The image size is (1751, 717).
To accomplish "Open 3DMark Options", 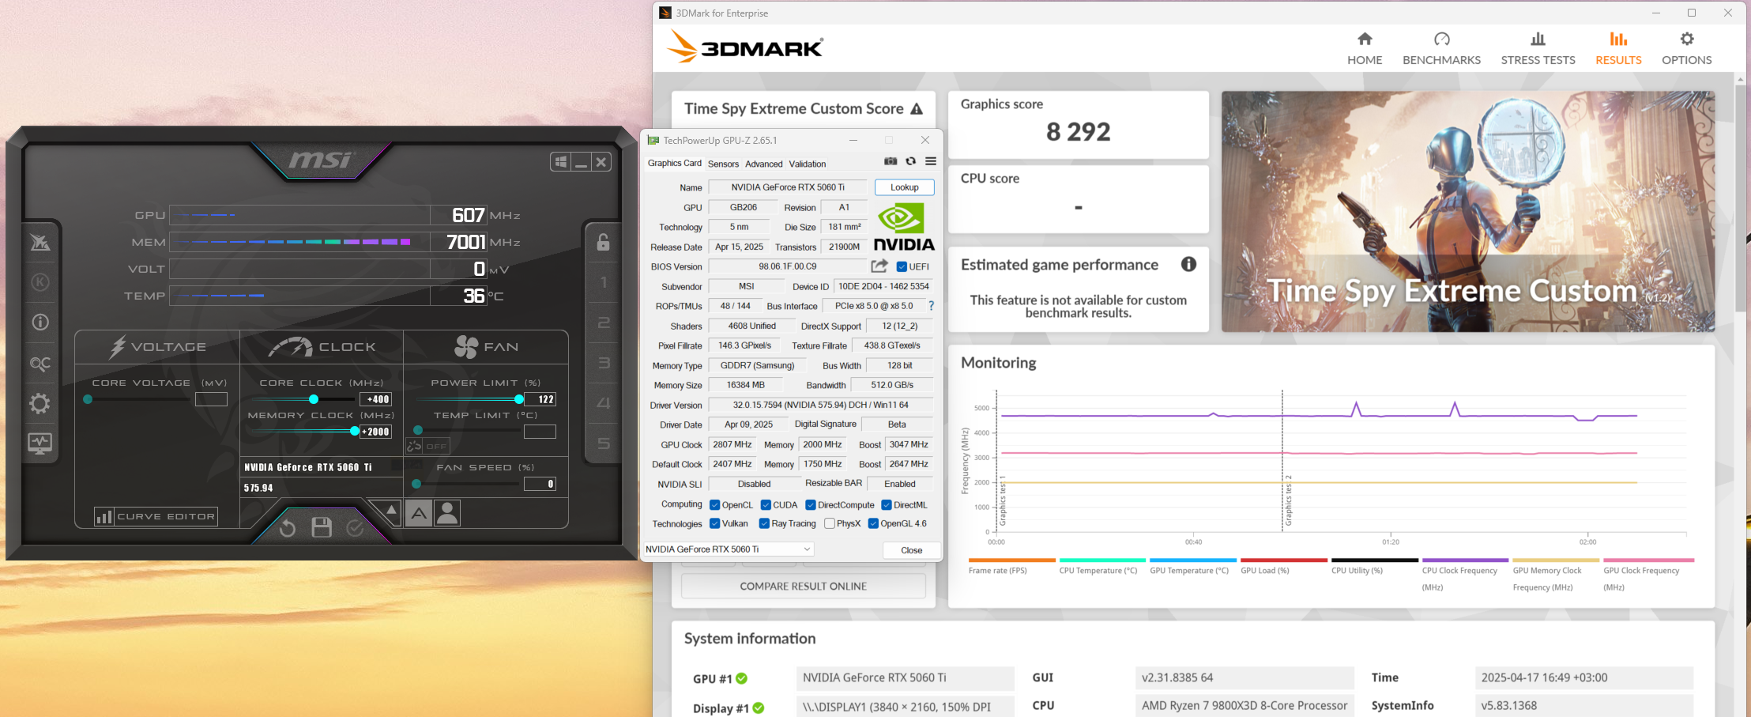I will coord(1686,48).
